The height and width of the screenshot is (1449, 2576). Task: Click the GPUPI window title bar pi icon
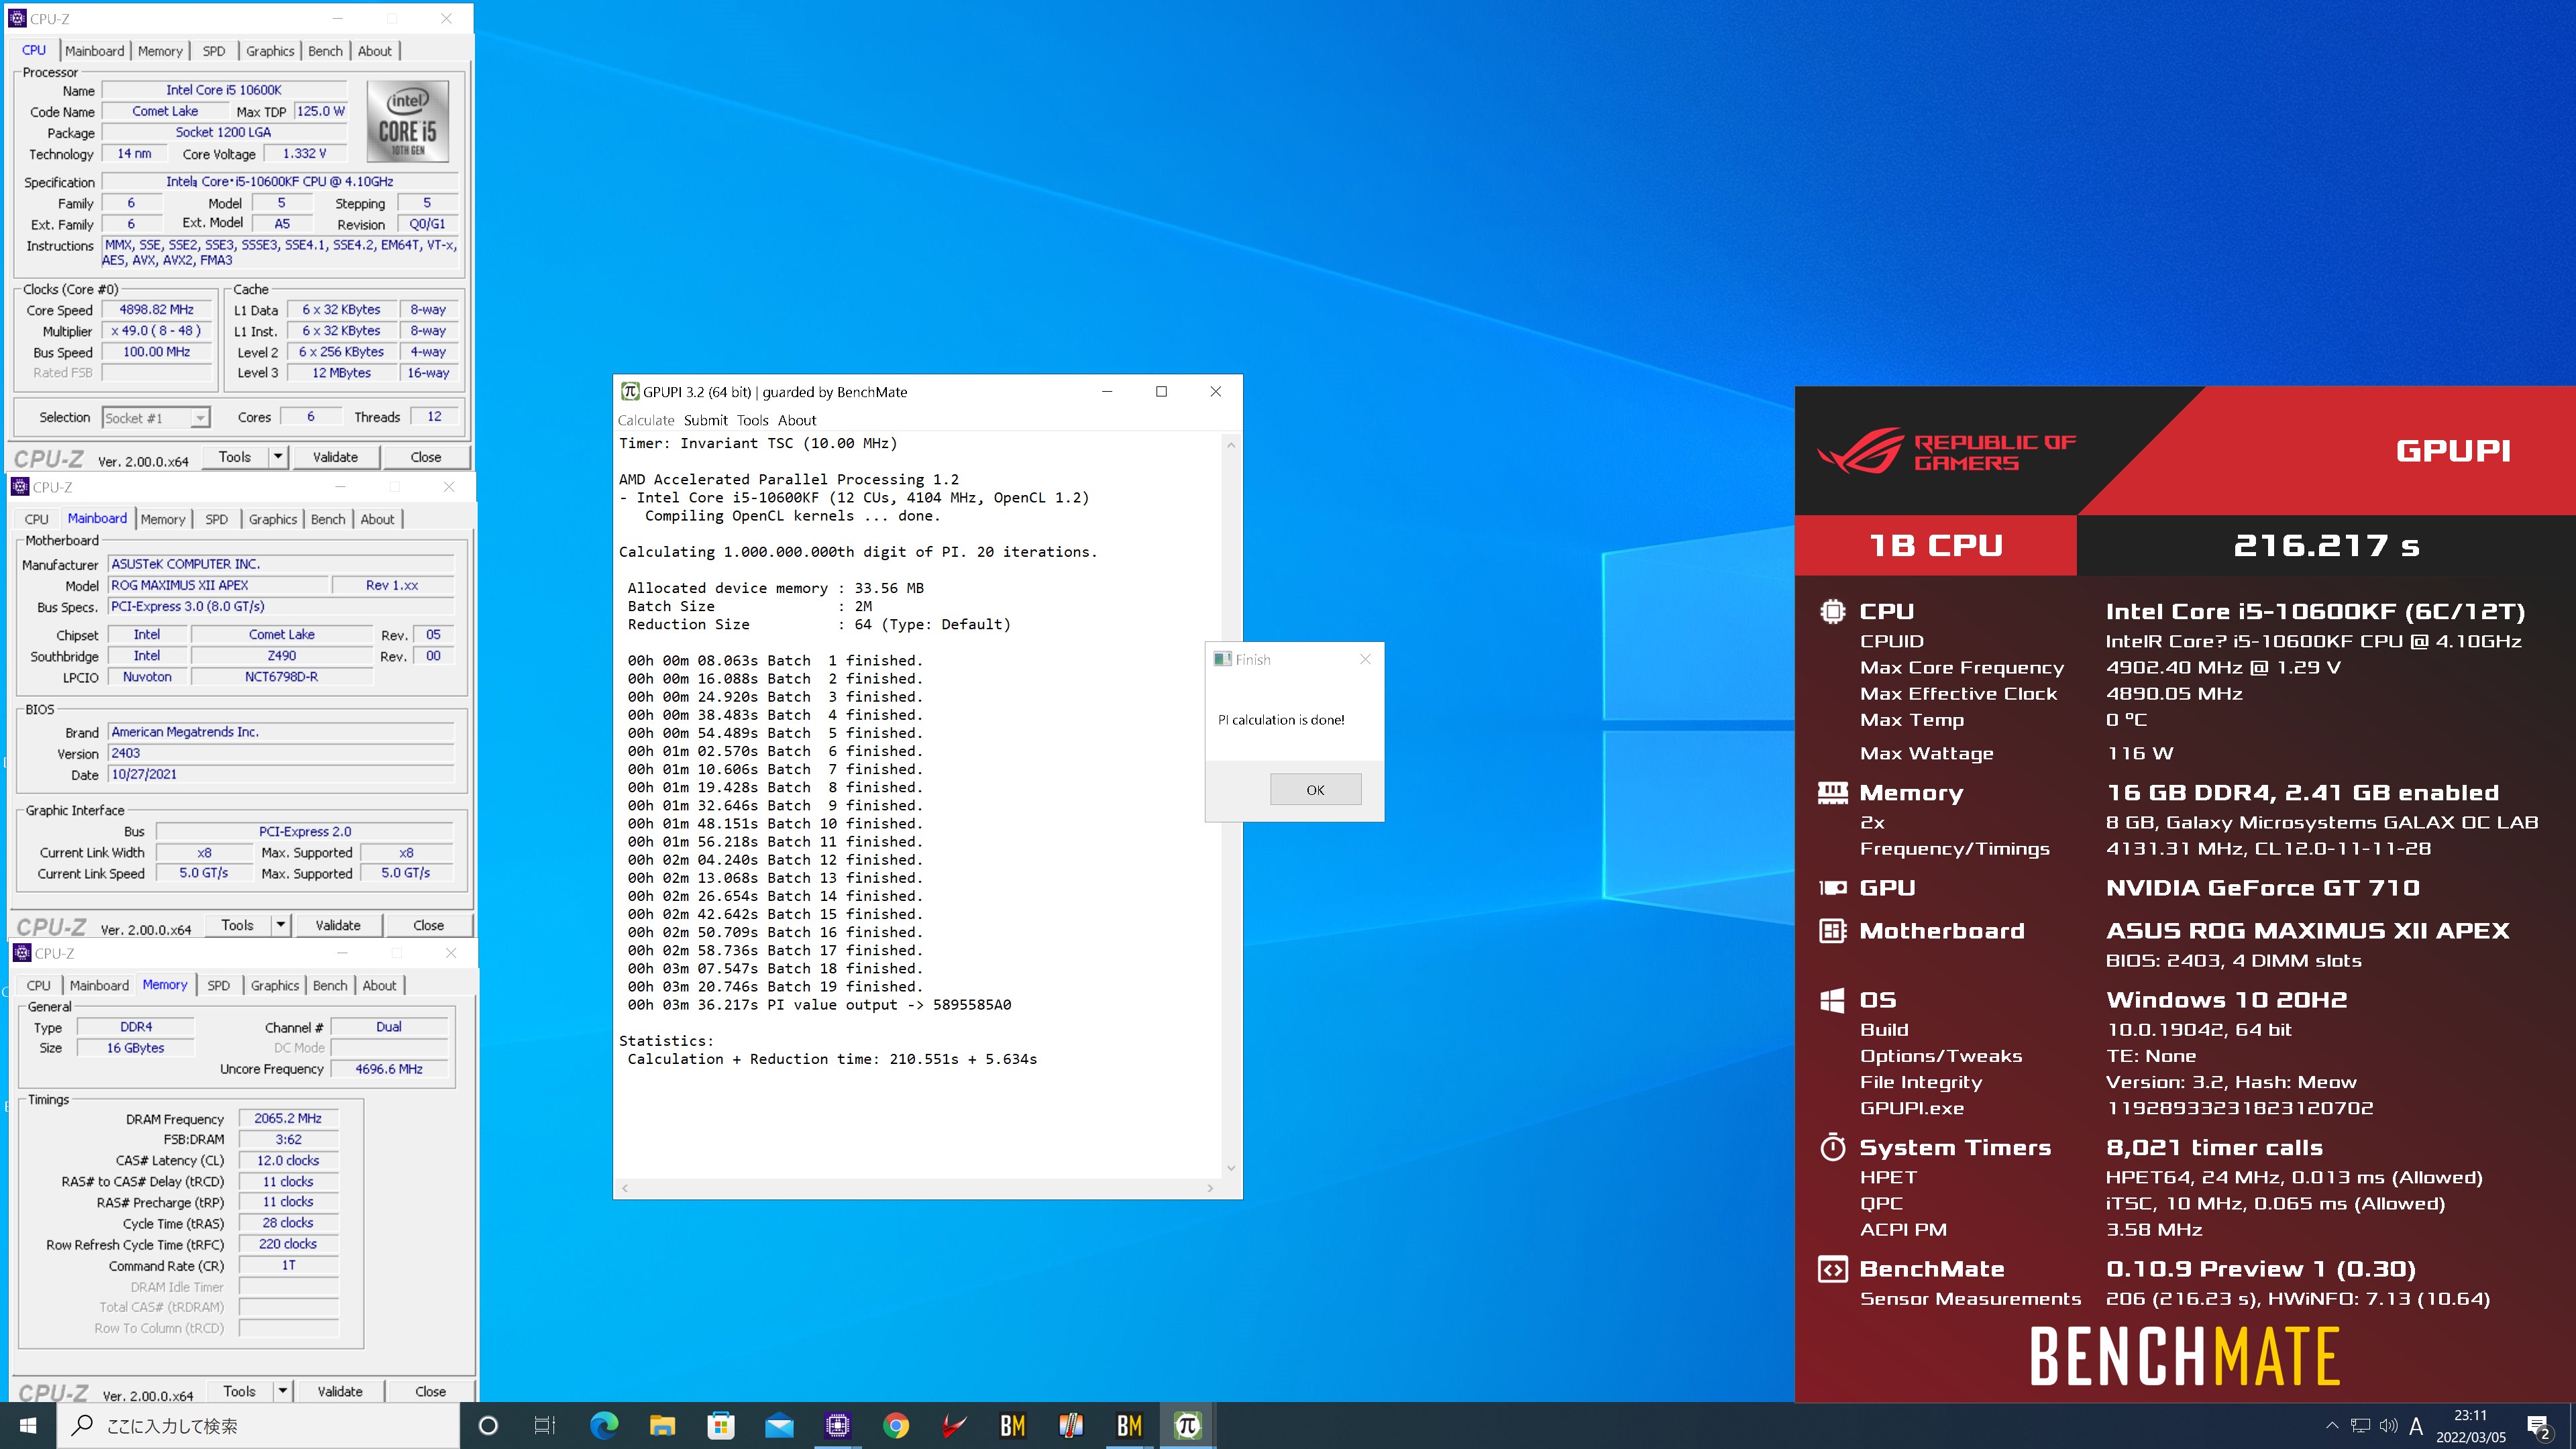coord(630,391)
